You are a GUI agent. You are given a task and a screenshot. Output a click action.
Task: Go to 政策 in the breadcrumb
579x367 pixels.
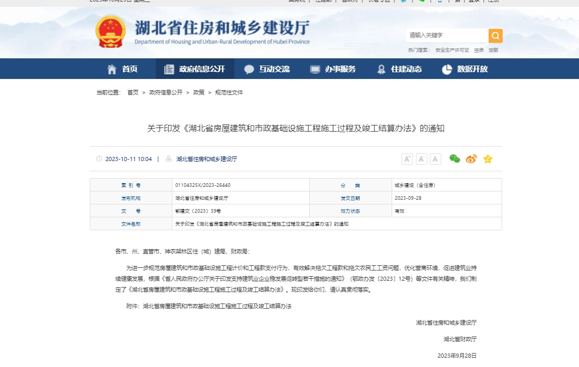(199, 93)
